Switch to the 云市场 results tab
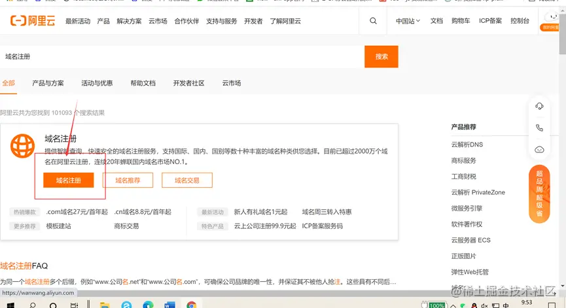This screenshot has height=308, width=566. tap(232, 83)
